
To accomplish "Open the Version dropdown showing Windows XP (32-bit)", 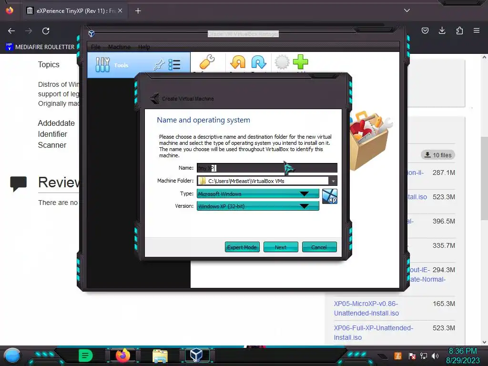I will [x=258, y=206].
